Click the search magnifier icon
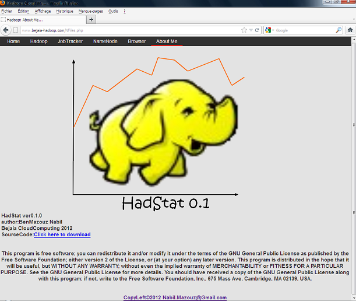 (x=339, y=30)
